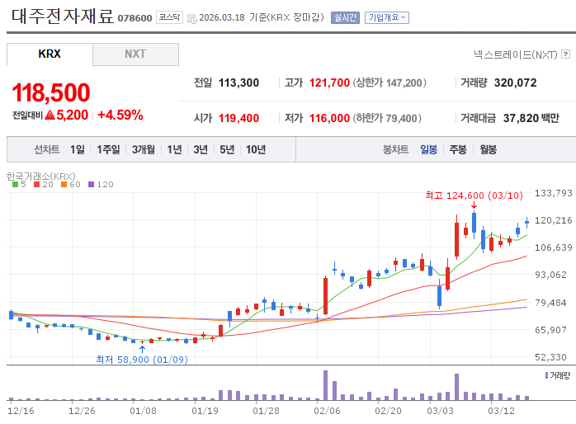
Task: Click the 최고 124,600 (03/10) marker
Action: coord(474,196)
